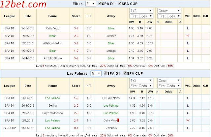Image resolution: width=211 pixels, height=137 pixels.
Task: Click date 1/24/2016 in Eibar table
Action: click(x=28, y=58)
